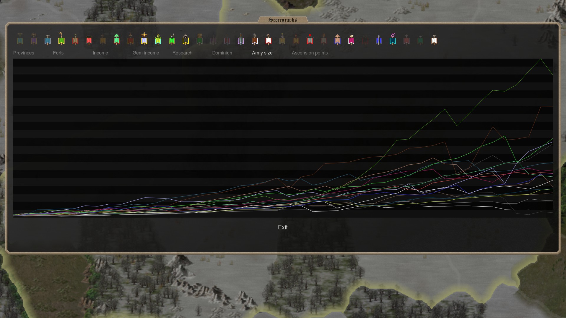Click the tan banner with serpent top
Viewport: 566px width, 318px height.
[x=75, y=39]
